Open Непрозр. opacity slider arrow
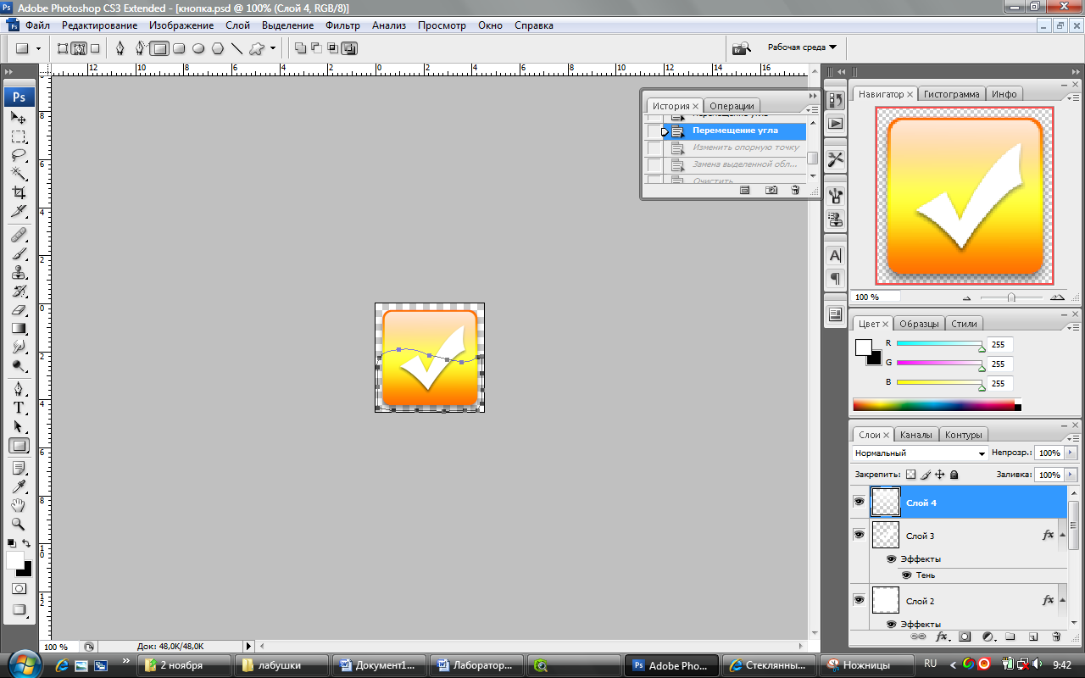1085x678 pixels. tap(1071, 453)
